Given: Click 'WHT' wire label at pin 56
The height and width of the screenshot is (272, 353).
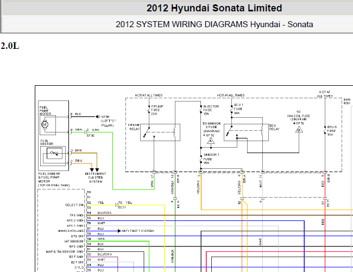Looking at the screenshot, I should (x=102, y=223).
